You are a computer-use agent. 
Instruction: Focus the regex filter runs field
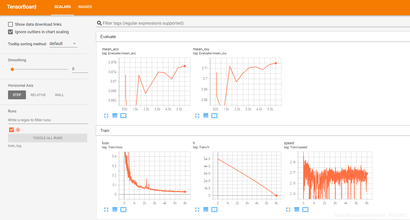[x=48, y=120]
